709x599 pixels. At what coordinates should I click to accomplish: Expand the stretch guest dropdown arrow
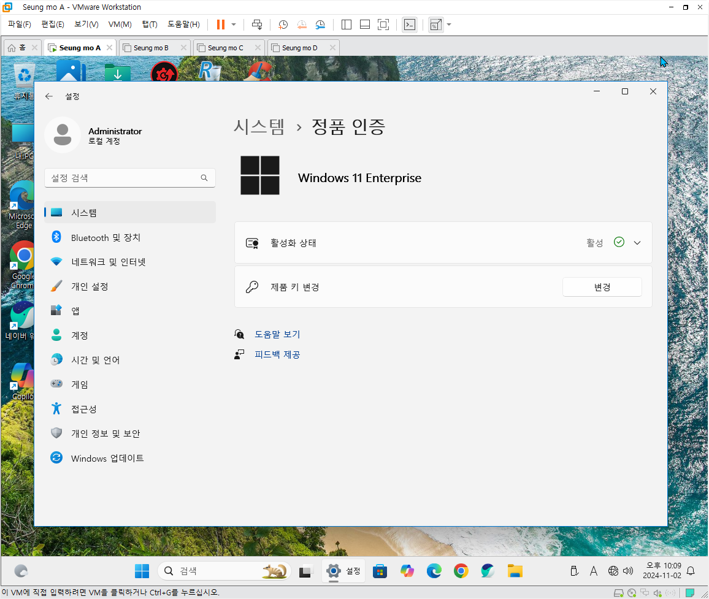[x=449, y=25]
